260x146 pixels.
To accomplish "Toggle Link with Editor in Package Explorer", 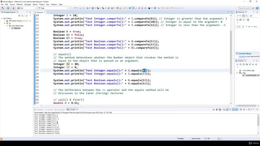I will (x=23, y=16).
